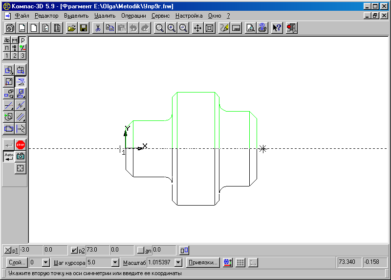Click the magnifier zoom window icon

click(160, 28)
